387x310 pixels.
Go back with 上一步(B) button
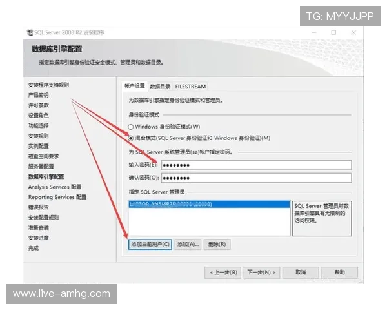coord(223,273)
